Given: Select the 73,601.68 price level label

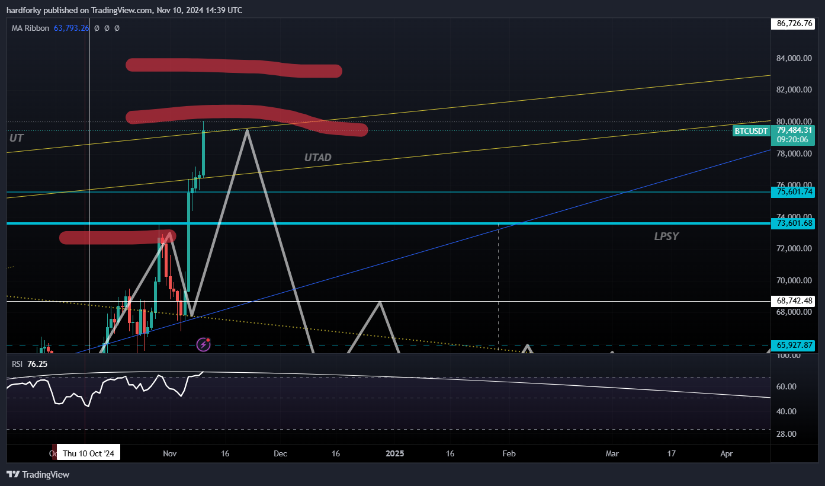Looking at the screenshot, I should tap(794, 223).
